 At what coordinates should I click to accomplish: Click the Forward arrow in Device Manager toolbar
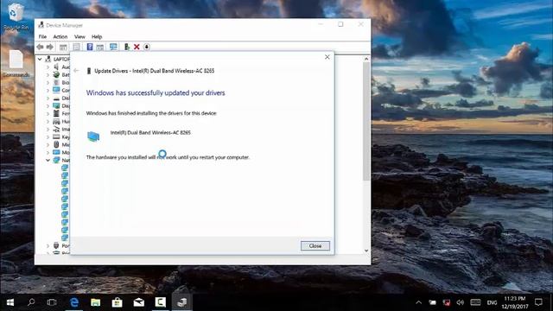coord(50,47)
